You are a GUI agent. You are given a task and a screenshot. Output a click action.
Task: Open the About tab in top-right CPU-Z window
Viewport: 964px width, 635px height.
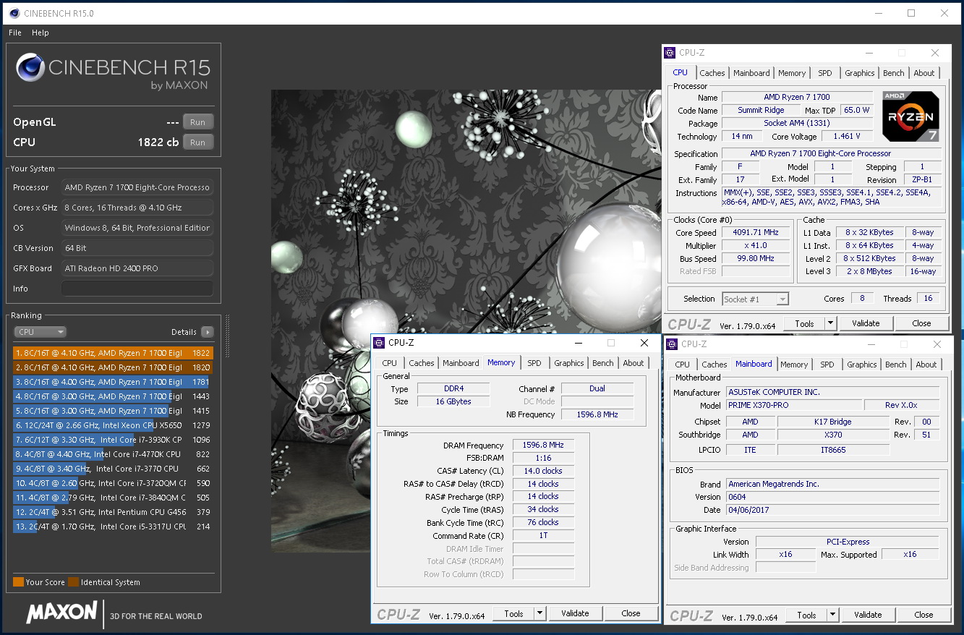pyautogui.click(x=924, y=73)
